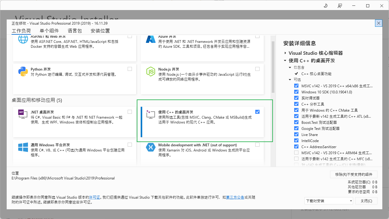Enable the 通用 Windows 平台开发 checkbox
Screen dimensions: 389x219
coord(130,144)
